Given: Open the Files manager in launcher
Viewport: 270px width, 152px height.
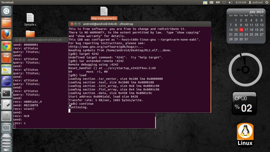Looking at the screenshot, I should 6,23.
